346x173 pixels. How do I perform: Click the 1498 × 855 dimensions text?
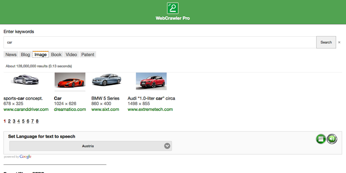click(x=138, y=104)
